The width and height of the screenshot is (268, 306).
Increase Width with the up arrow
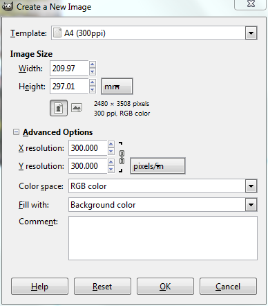(x=93, y=64)
